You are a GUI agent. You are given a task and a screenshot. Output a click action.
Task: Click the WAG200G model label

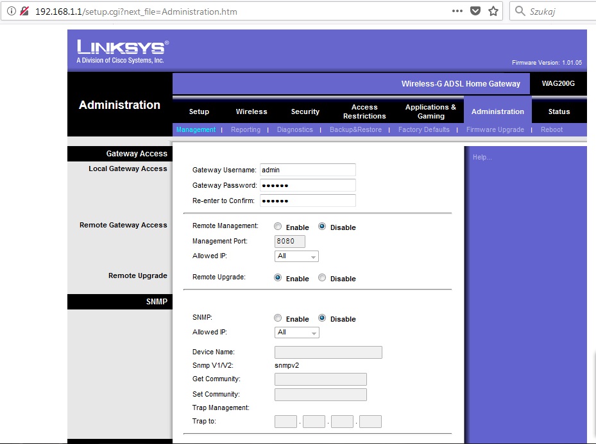pyautogui.click(x=558, y=83)
